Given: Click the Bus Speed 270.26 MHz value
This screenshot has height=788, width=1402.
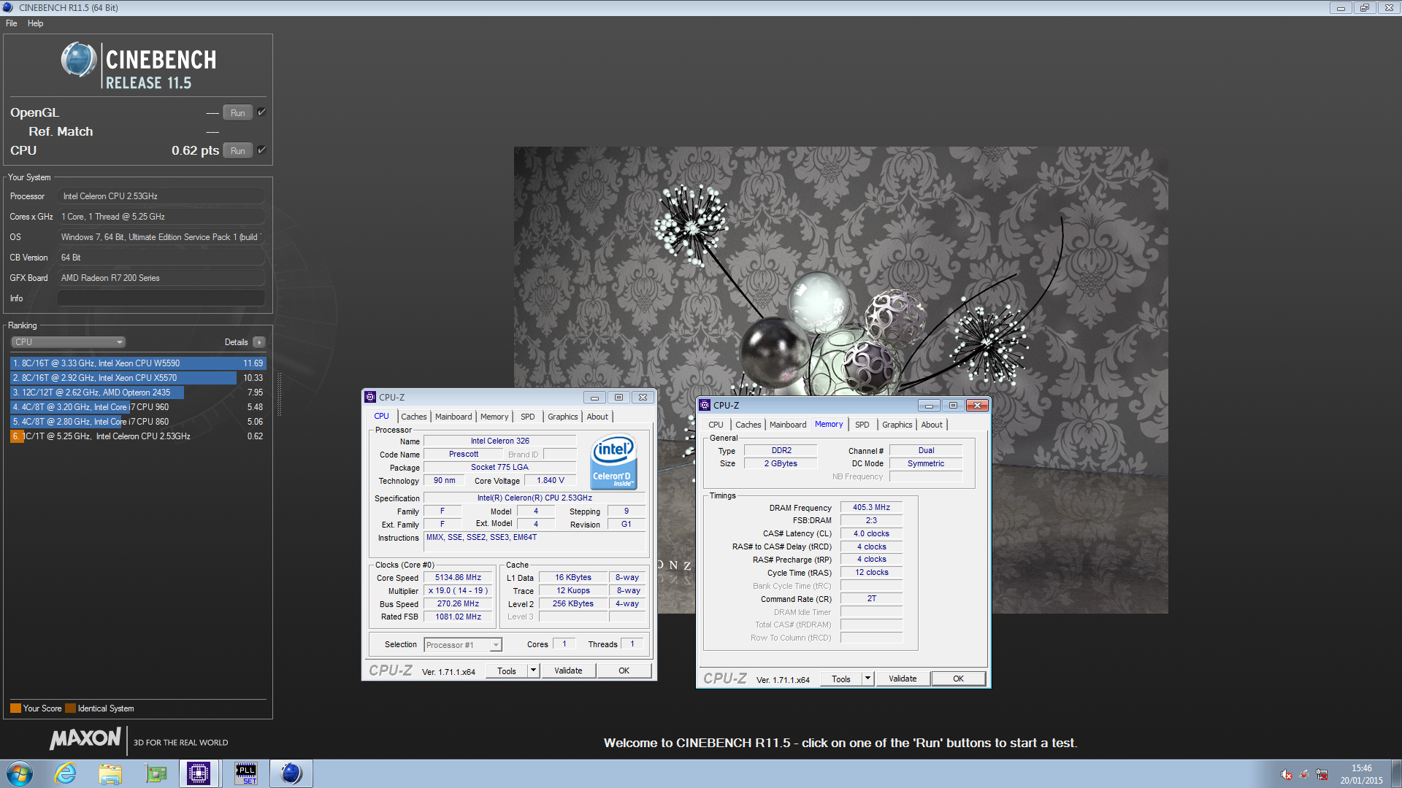Looking at the screenshot, I should (x=459, y=603).
